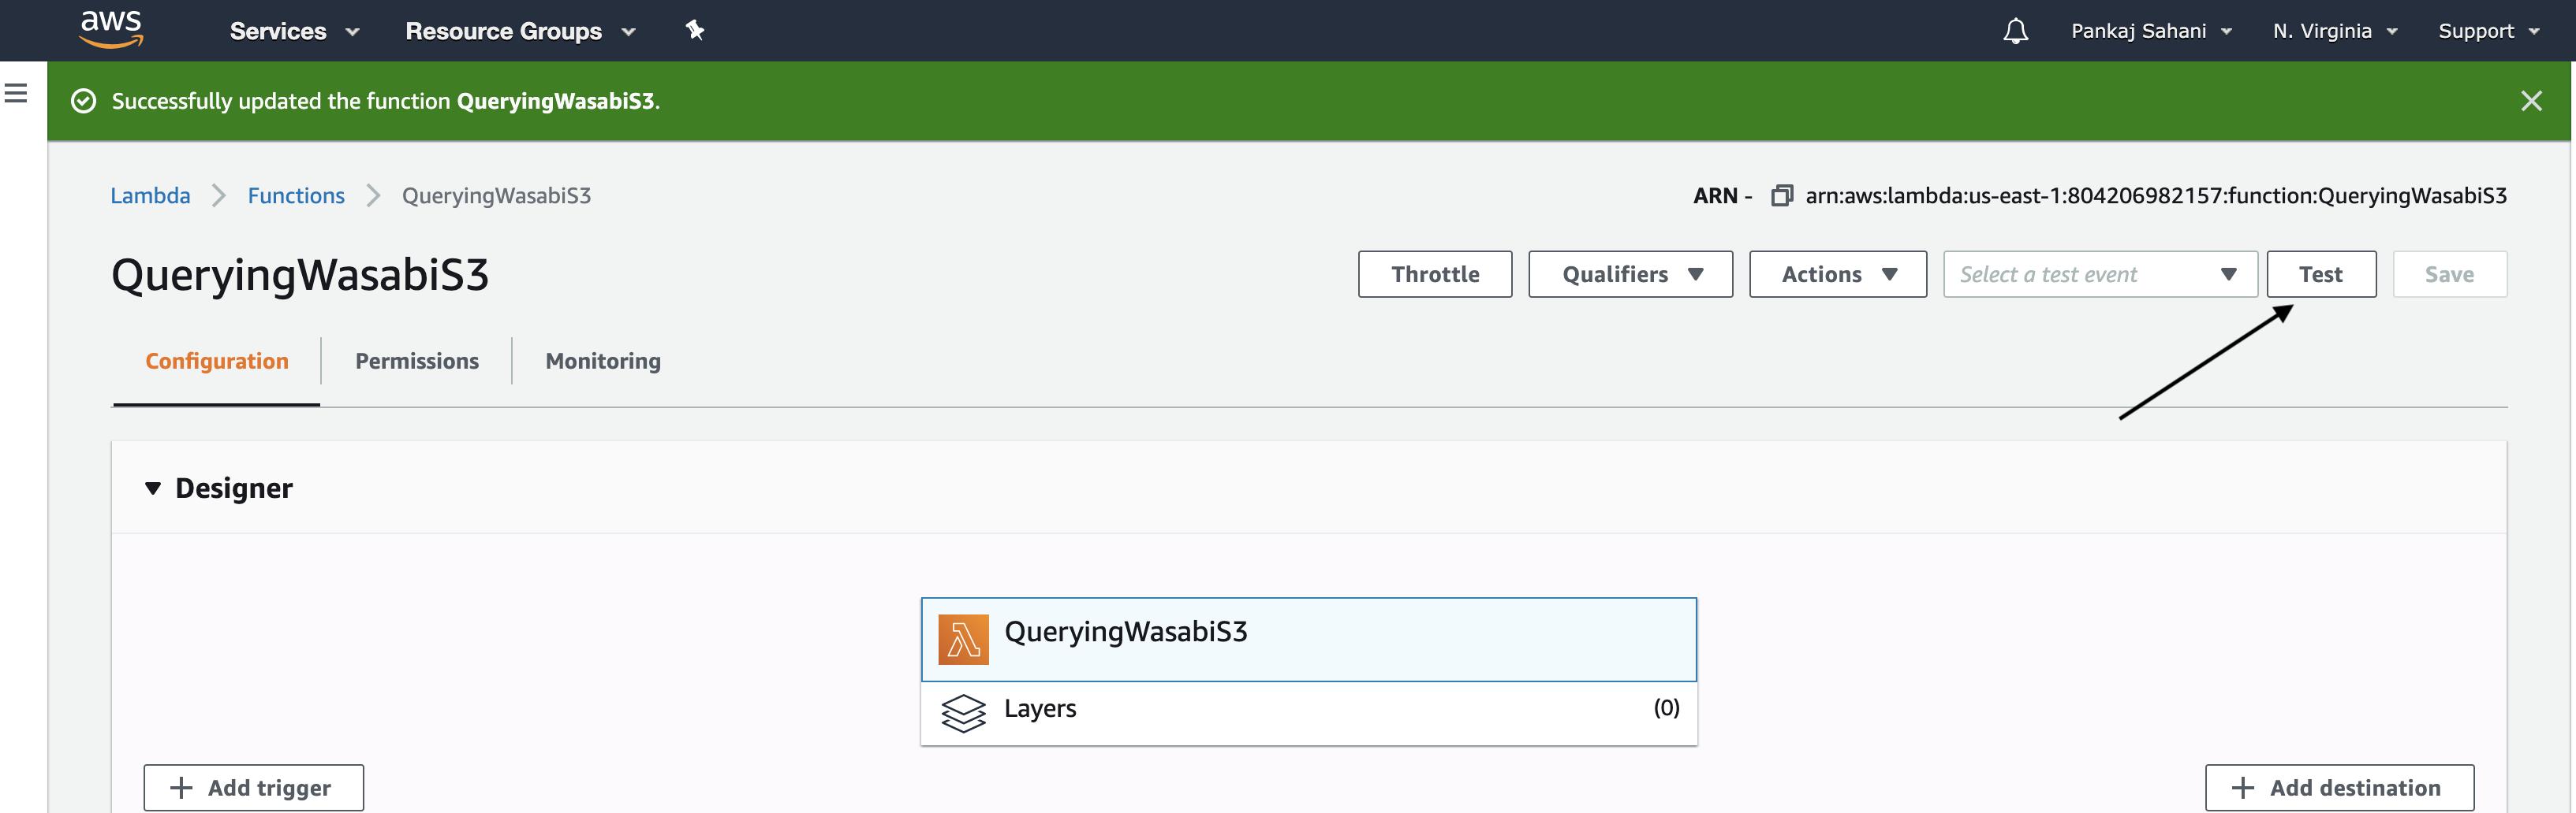Screen dimensions: 2576x813
Task: Expand the Qualifiers dropdown
Action: click(1630, 275)
